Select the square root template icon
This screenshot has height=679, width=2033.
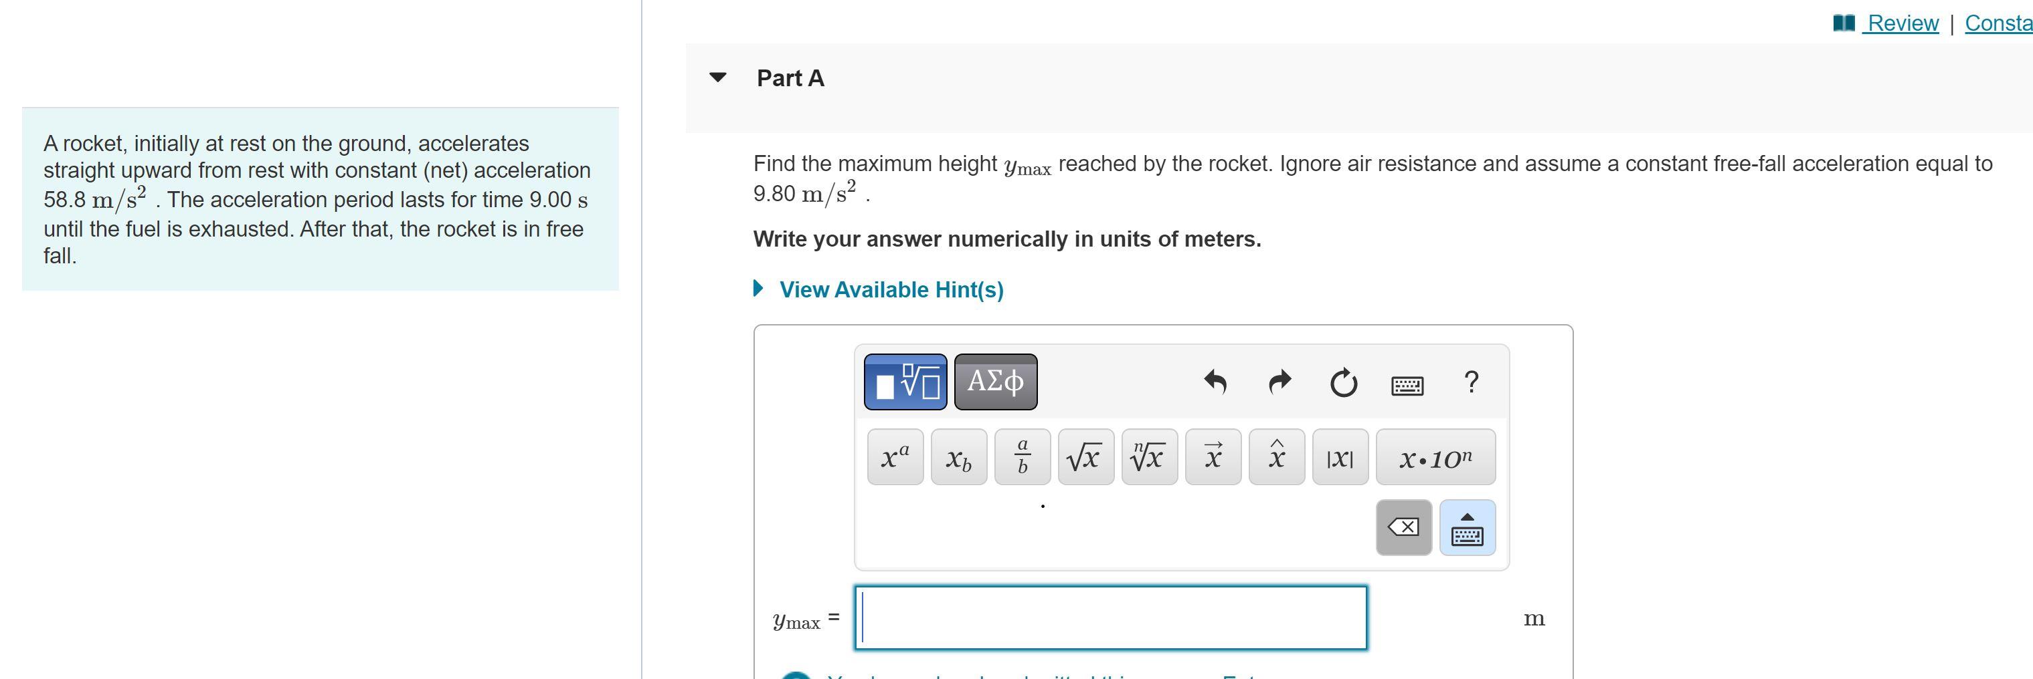(1085, 457)
